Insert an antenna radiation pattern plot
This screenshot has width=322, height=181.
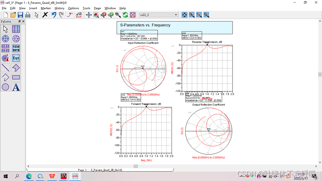pyautogui.click(x=5, y=58)
